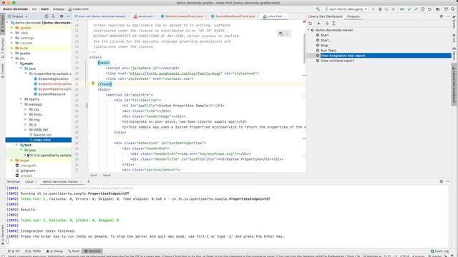Locate current file in Project tree

pos(47,16)
